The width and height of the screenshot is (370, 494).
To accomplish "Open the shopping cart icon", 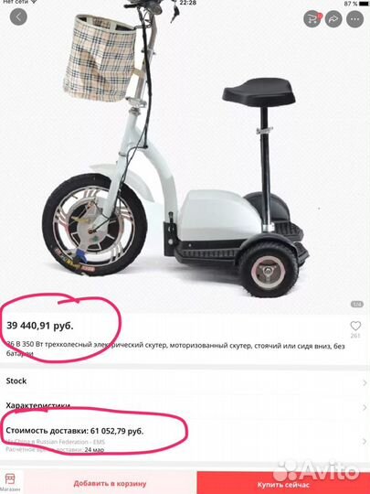I will tap(312, 19).
